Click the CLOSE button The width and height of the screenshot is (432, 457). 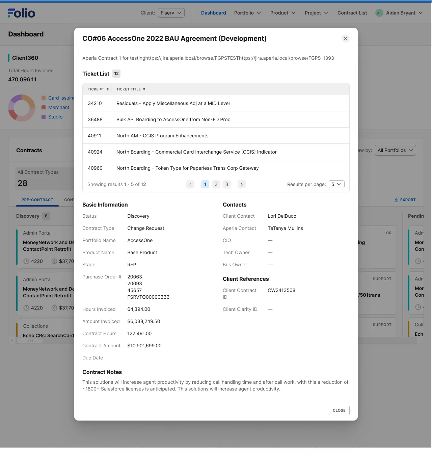339,410
